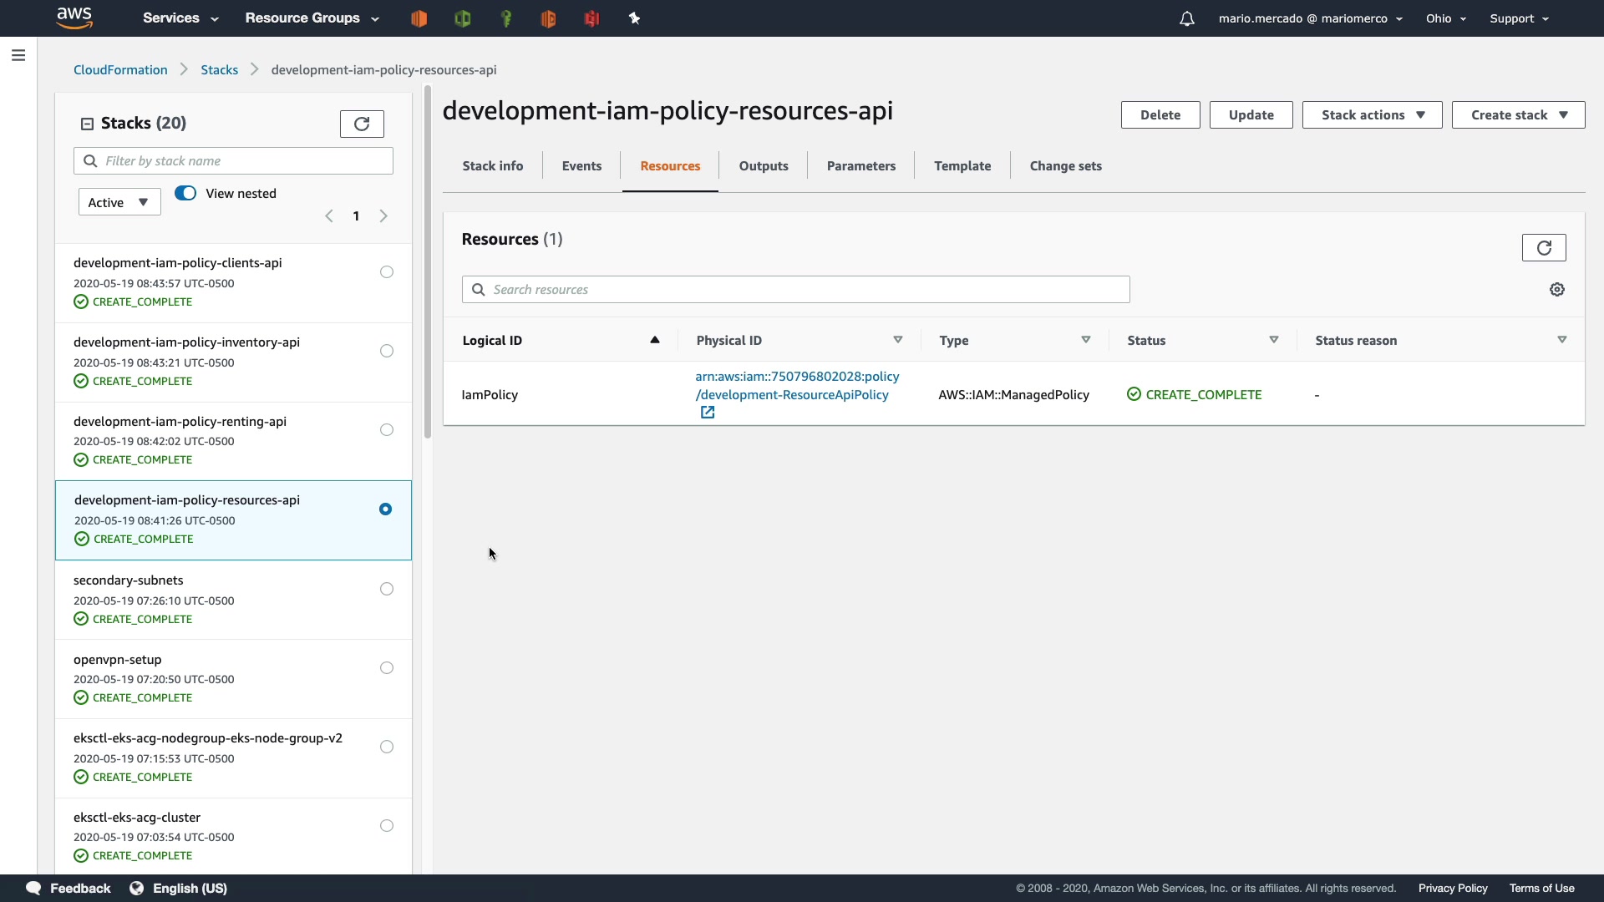
Task: Go to AWS console home logo
Action: tap(74, 18)
